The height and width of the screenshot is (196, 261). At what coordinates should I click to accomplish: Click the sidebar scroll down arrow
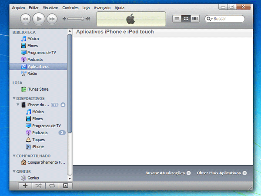point(70,179)
